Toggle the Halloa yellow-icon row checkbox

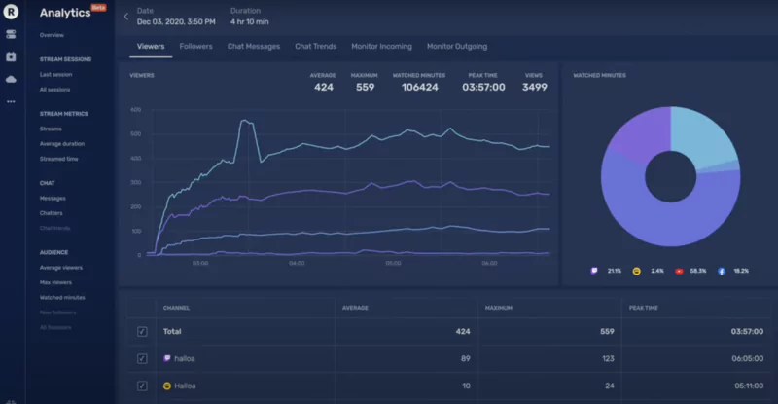pyautogui.click(x=142, y=386)
